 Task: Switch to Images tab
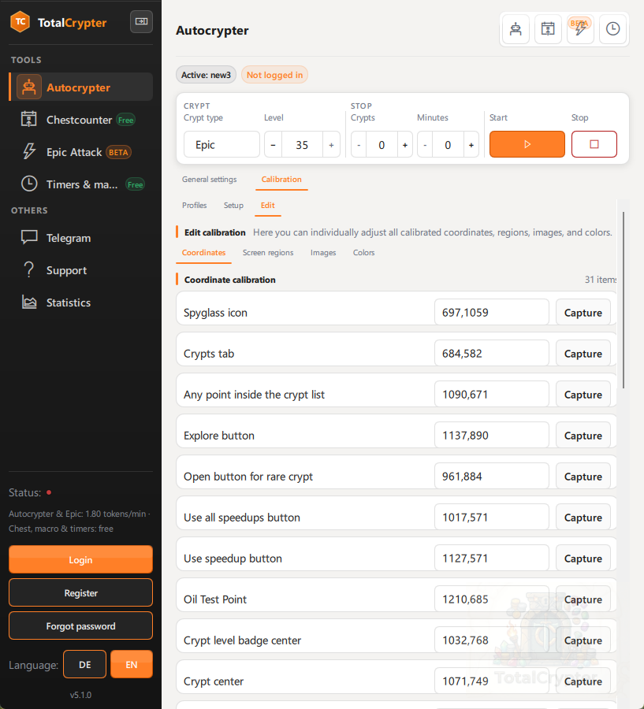click(x=323, y=253)
